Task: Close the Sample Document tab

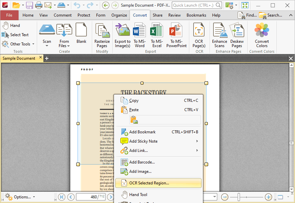Action: 41,58
